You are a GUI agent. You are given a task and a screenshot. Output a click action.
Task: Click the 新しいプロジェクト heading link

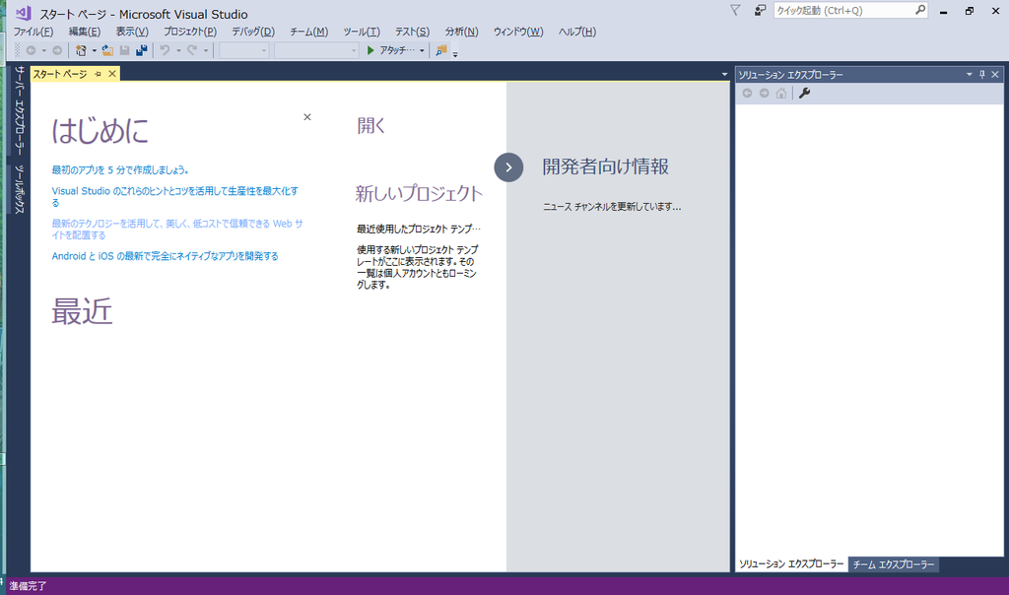click(420, 193)
